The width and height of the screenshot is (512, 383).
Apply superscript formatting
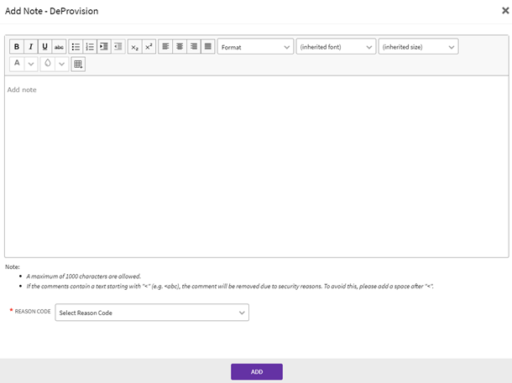tap(149, 47)
